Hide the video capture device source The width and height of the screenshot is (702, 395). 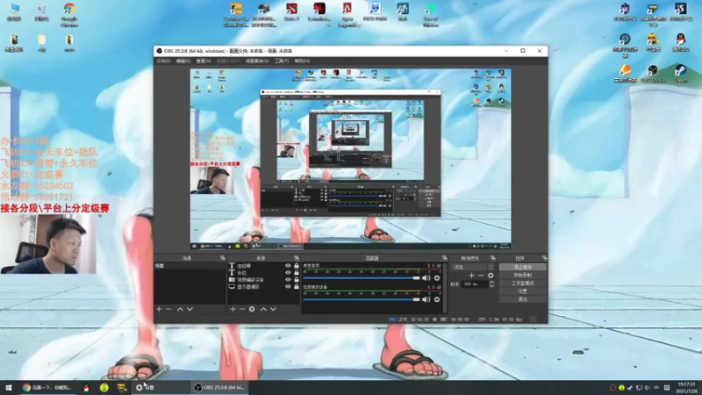(x=288, y=279)
